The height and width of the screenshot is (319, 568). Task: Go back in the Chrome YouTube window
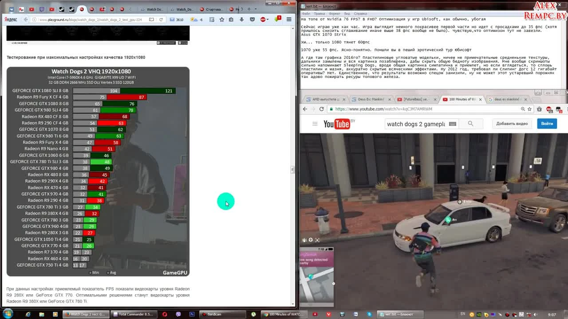(305, 109)
